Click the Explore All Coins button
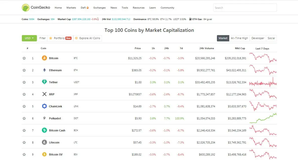This screenshot has height=160, width=298. [x=88, y=38]
